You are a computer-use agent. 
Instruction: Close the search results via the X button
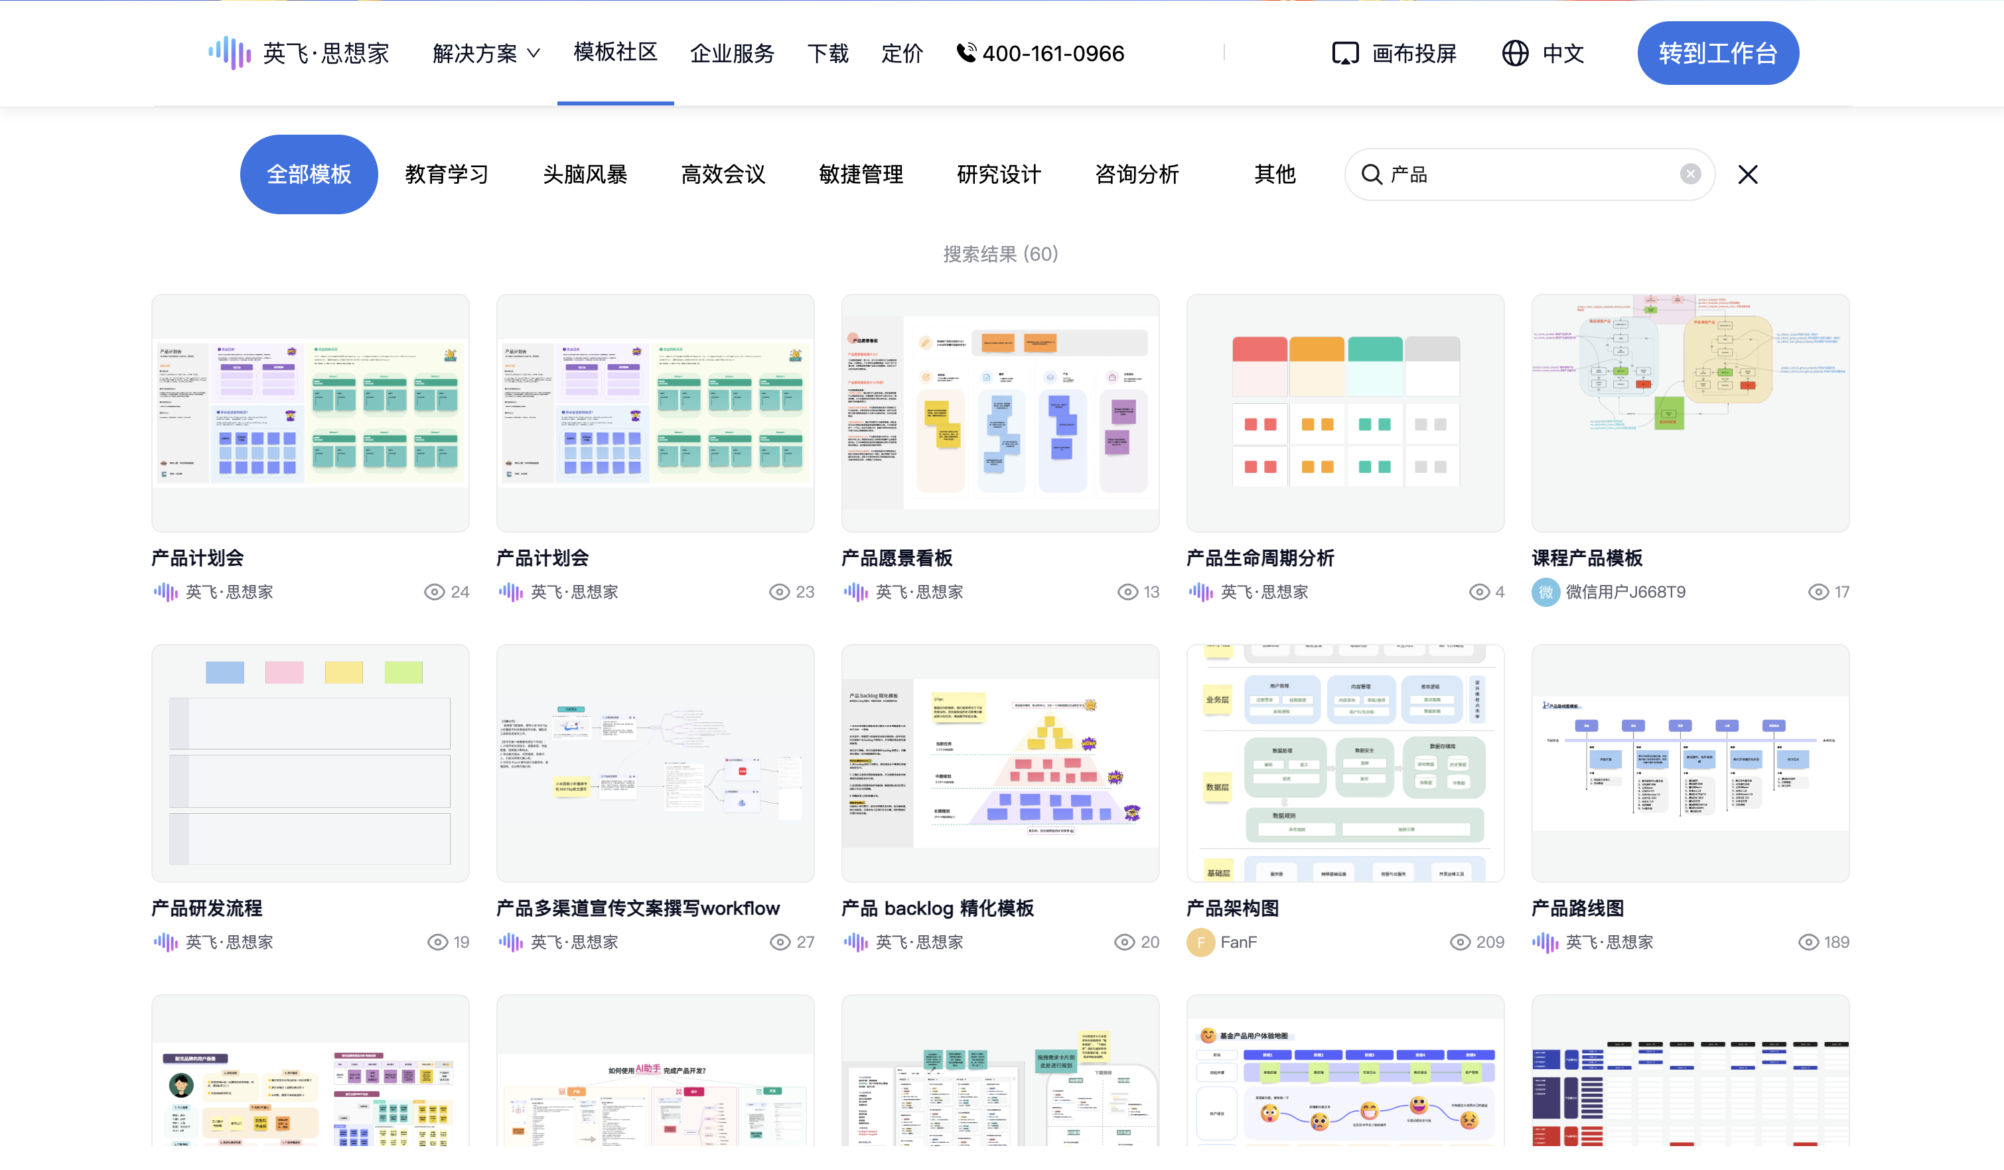1747,174
